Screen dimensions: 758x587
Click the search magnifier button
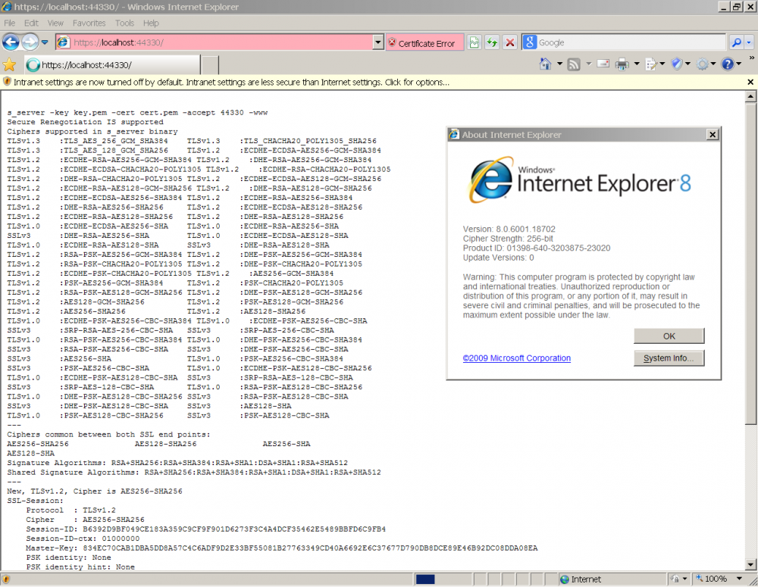[736, 43]
